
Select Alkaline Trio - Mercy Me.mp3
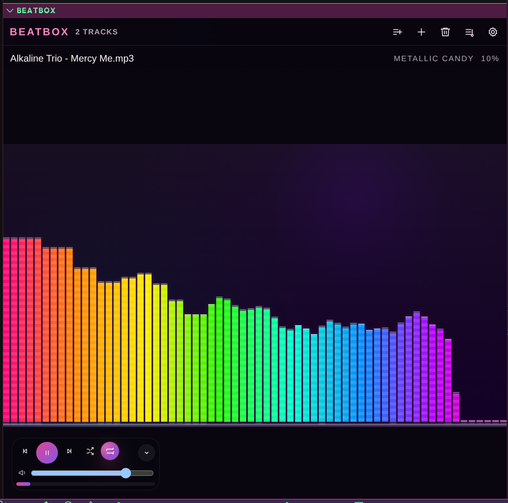pyautogui.click(x=72, y=58)
